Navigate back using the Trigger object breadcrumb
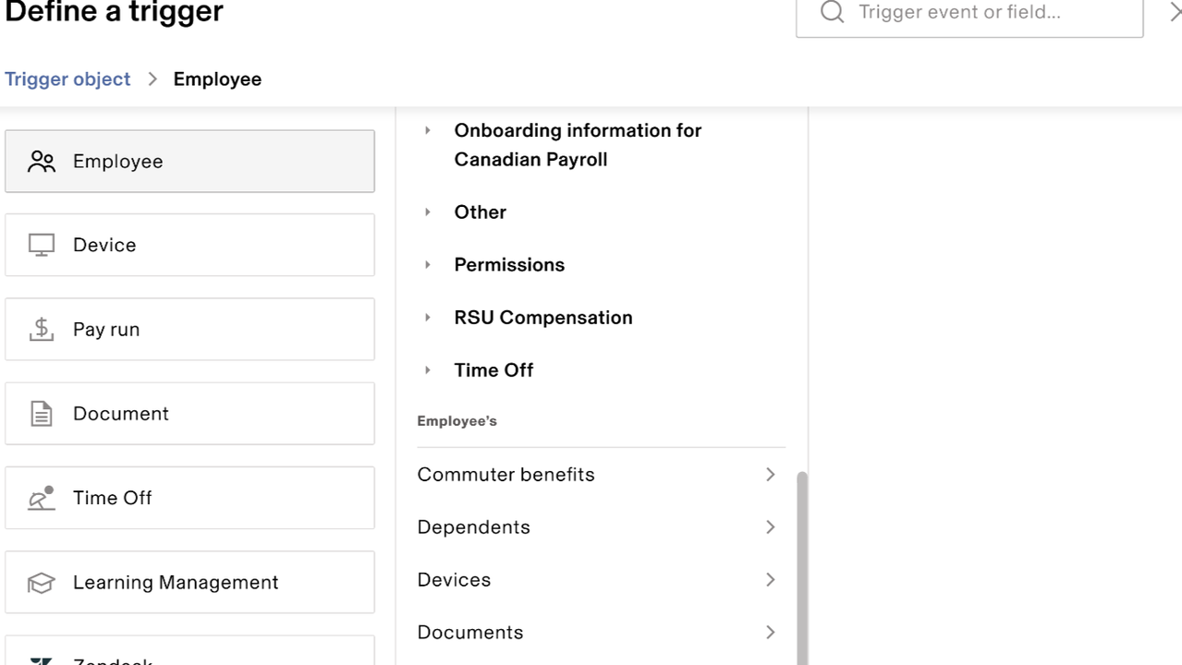This screenshot has width=1182, height=665. (67, 79)
